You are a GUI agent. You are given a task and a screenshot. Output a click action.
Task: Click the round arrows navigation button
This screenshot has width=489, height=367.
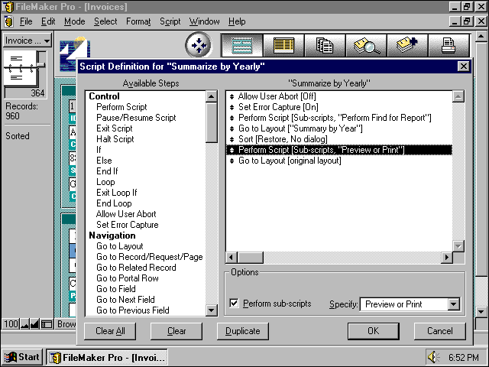(x=199, y=45)
